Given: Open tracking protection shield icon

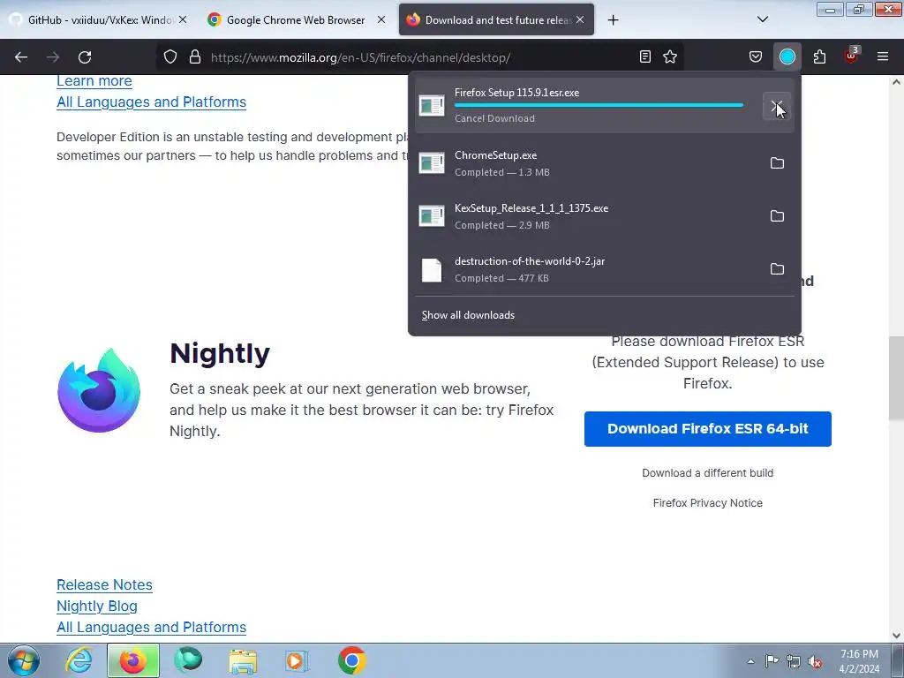Looking at the screenshot, I should (x=170, y=56).
